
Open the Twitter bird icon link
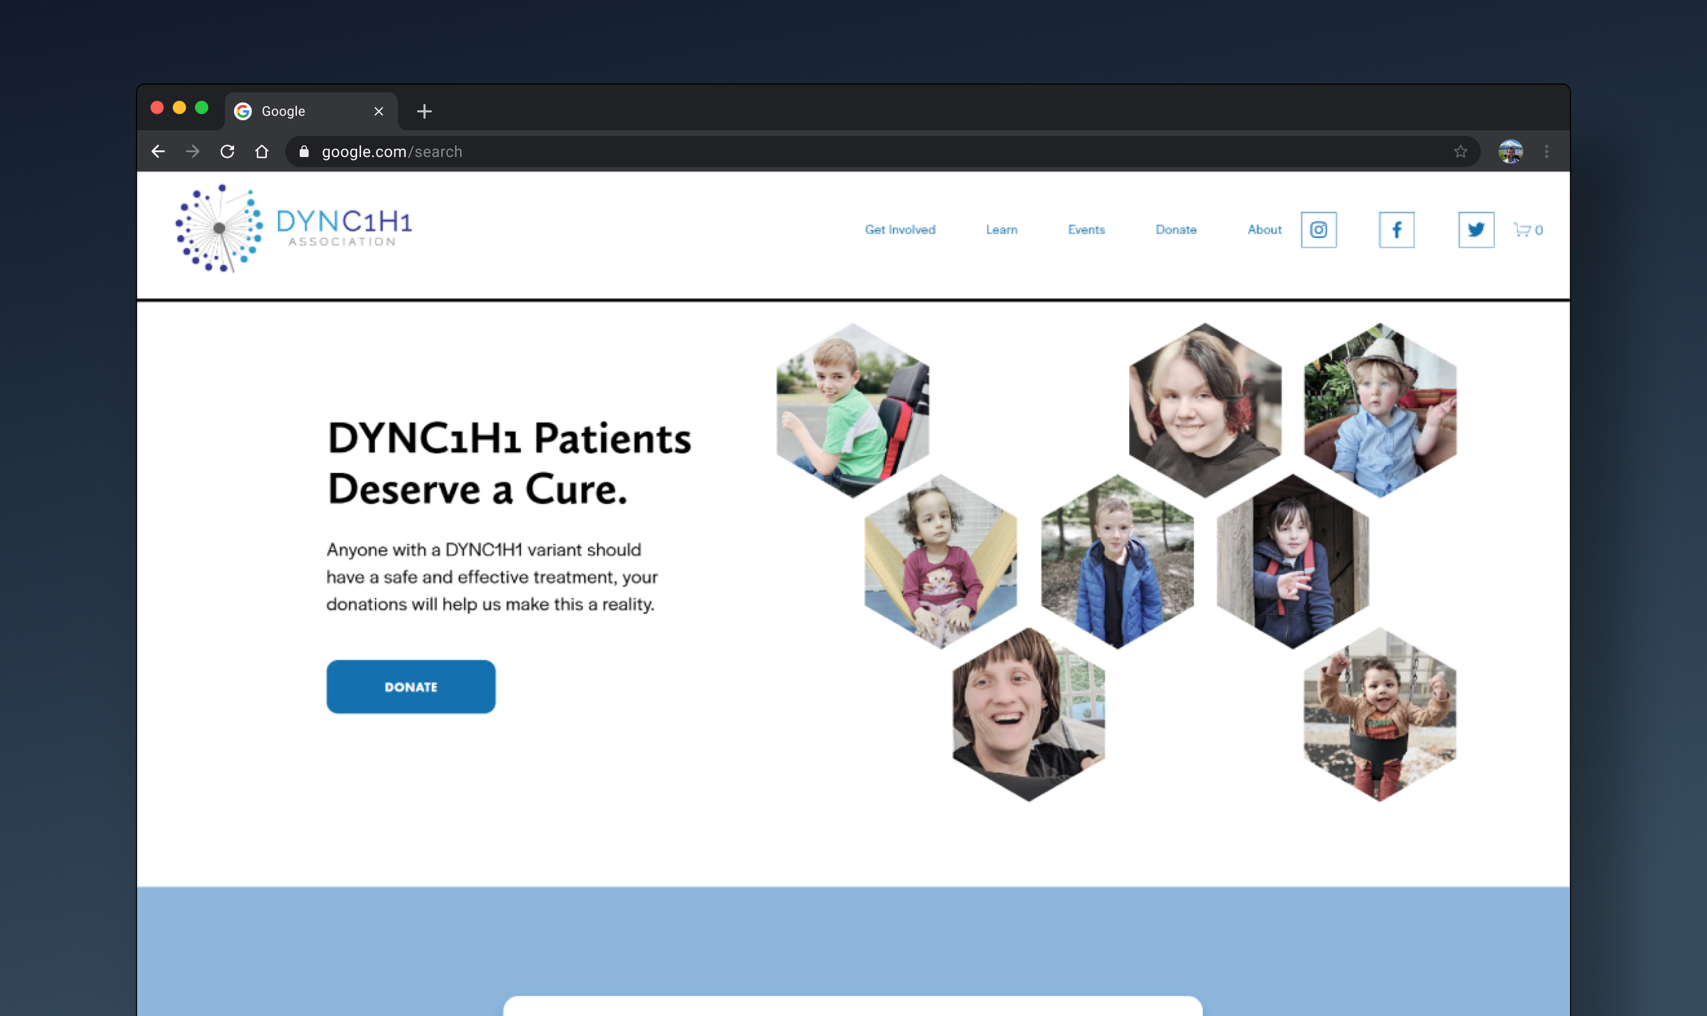pyautogui.click(x=1476, y=230)
